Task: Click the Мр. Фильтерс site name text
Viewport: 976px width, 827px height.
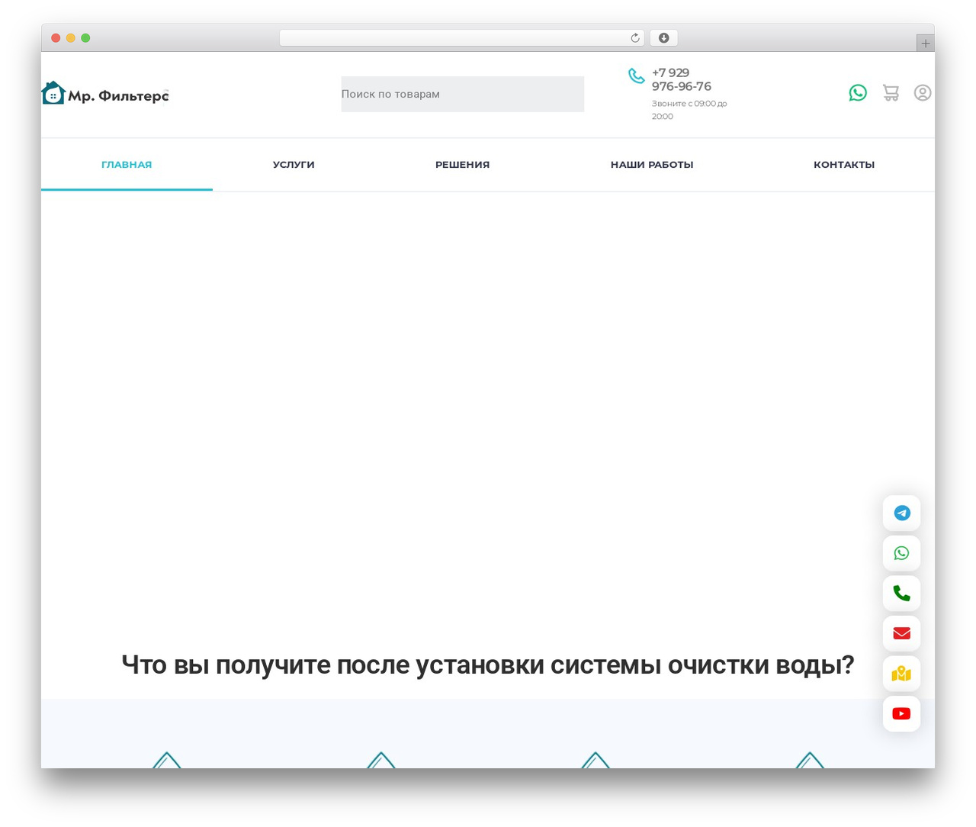Action: coord(118,96)
